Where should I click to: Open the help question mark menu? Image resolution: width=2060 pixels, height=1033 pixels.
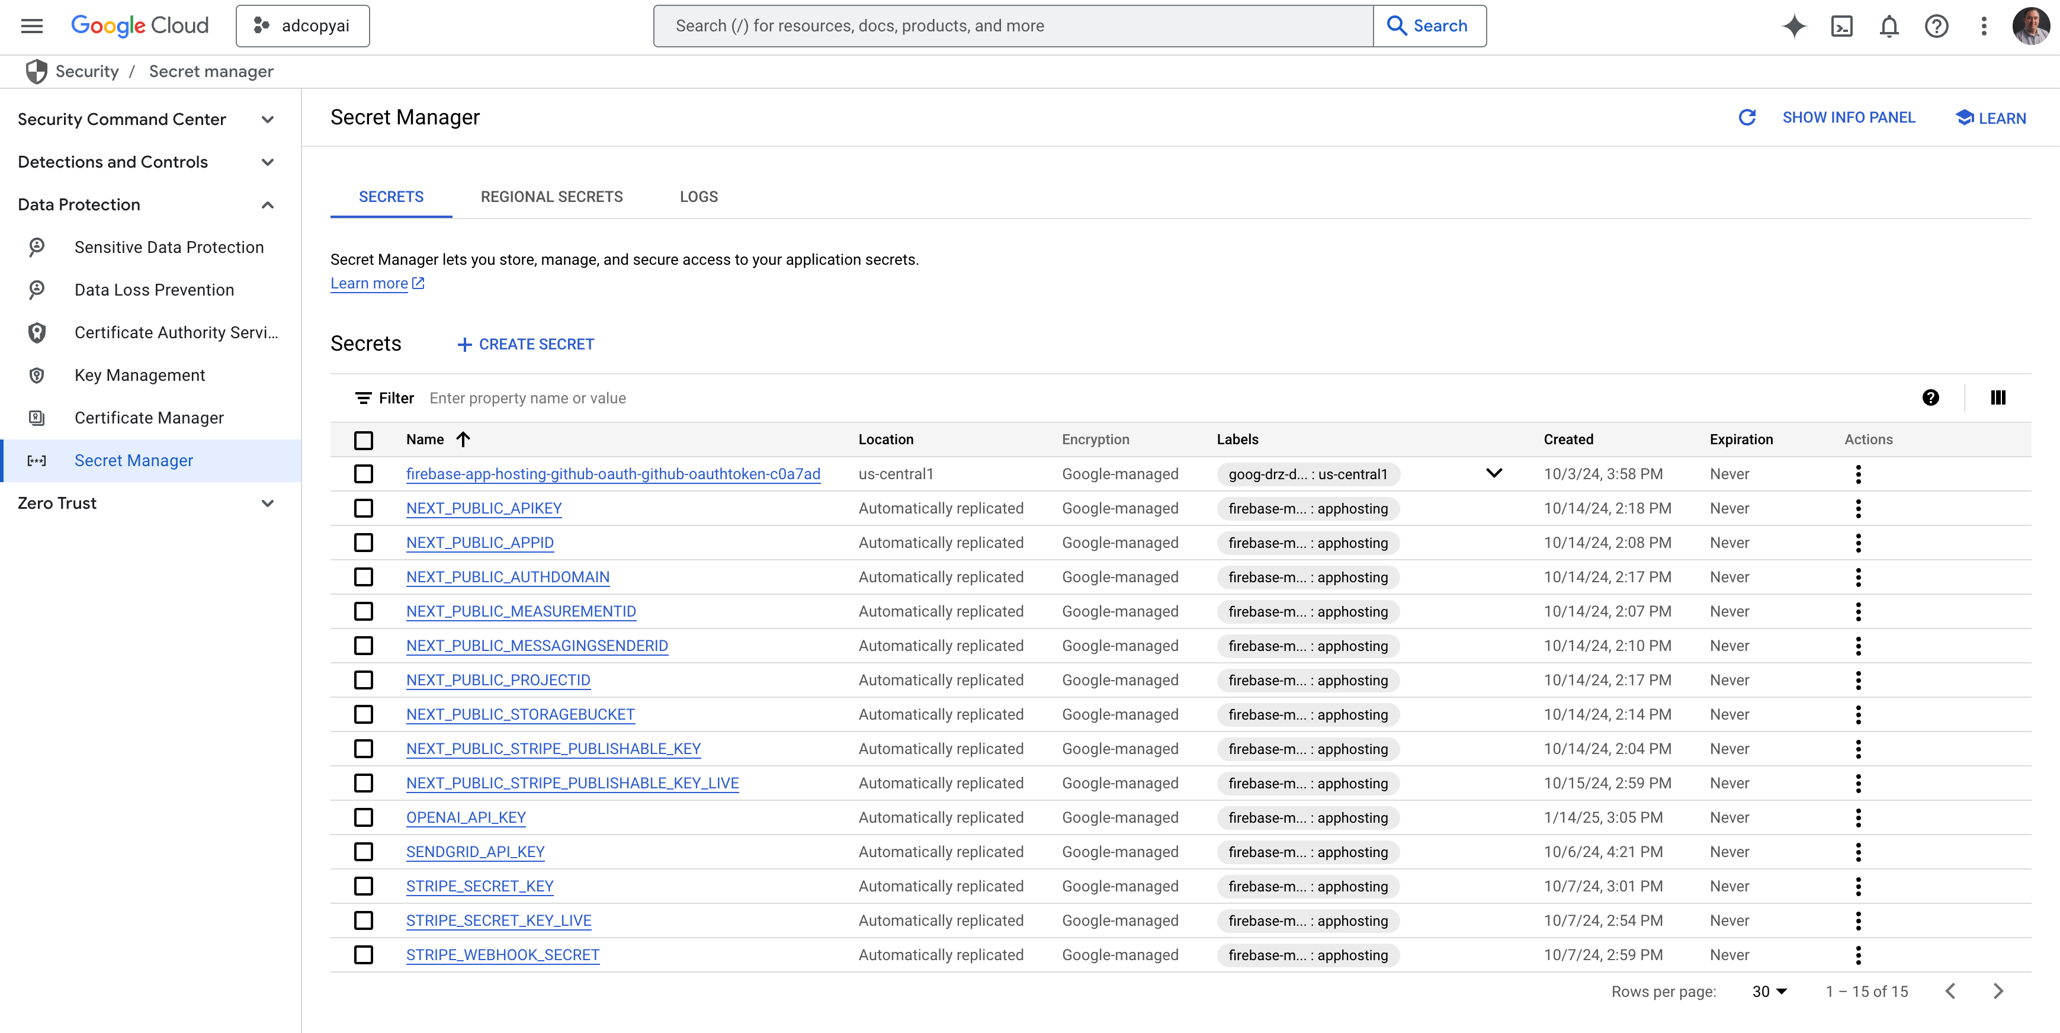pyautogui.click(x=1936, y=27)
